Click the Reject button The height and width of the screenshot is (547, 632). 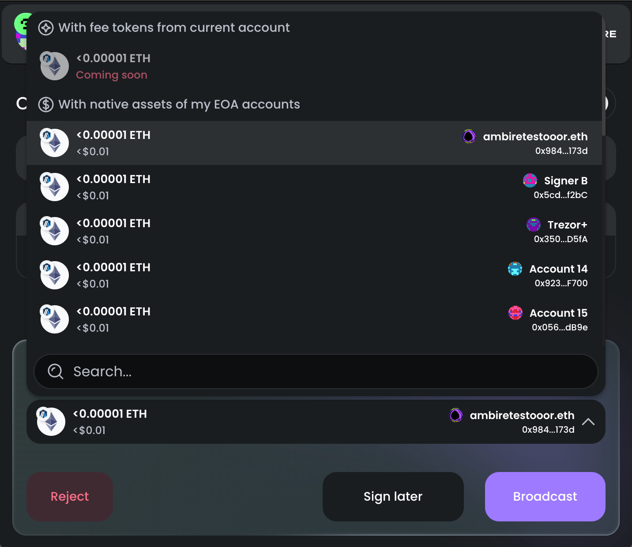(x=69, y=496)
